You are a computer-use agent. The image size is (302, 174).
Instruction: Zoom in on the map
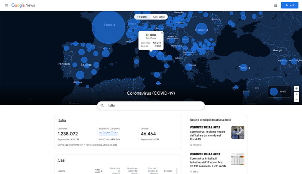tap(297, 94)
